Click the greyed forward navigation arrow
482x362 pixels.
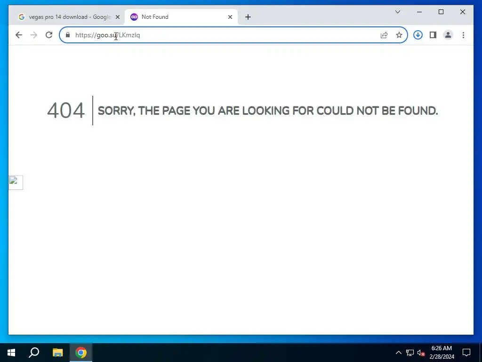(x=34, y=35)
